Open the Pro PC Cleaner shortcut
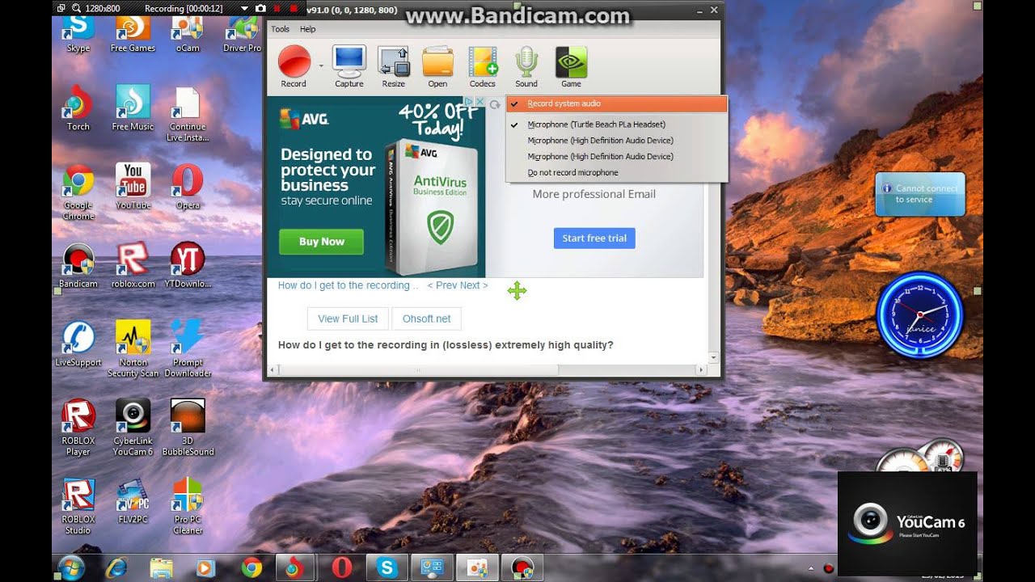This screenshot has height=582, width=1035. tap(188, 505)
